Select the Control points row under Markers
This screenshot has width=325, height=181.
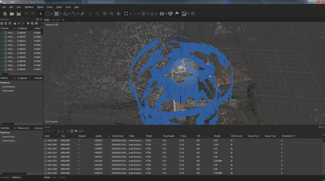9,87
